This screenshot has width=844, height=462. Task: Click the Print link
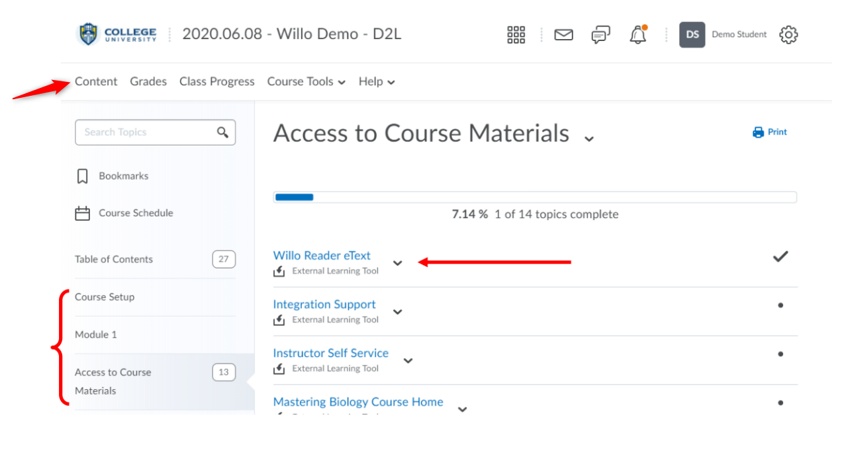(x=777, y=132)
